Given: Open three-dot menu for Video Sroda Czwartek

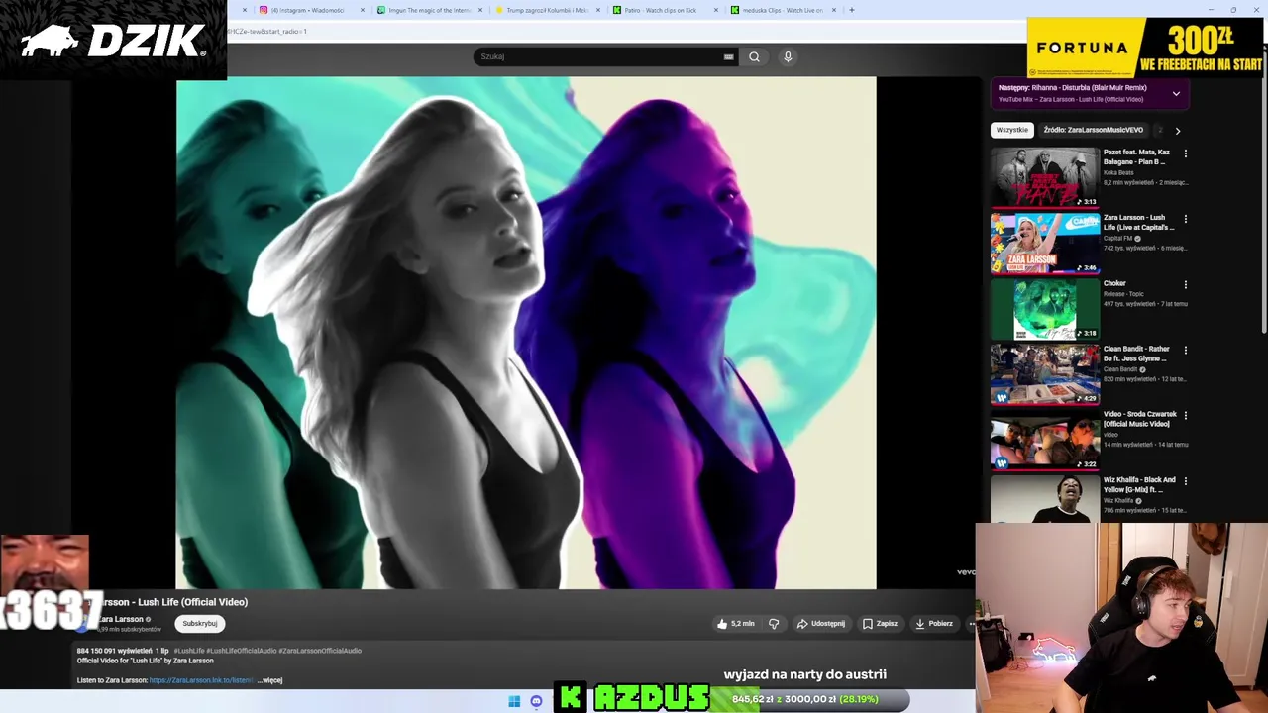Looking at the screenshot, I should (x=1185, y=415).
